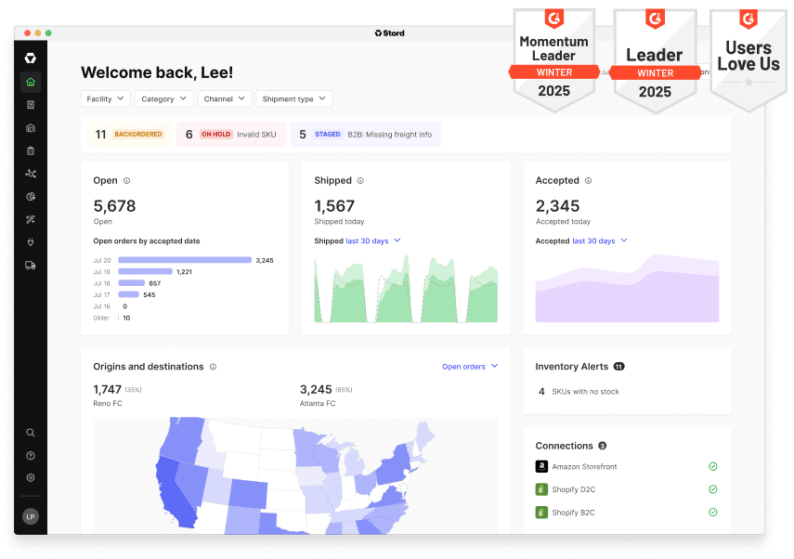Screen dimensions: 794x559
Task: Click the warehouse icon in sidebar
Action: pos(31,128)
